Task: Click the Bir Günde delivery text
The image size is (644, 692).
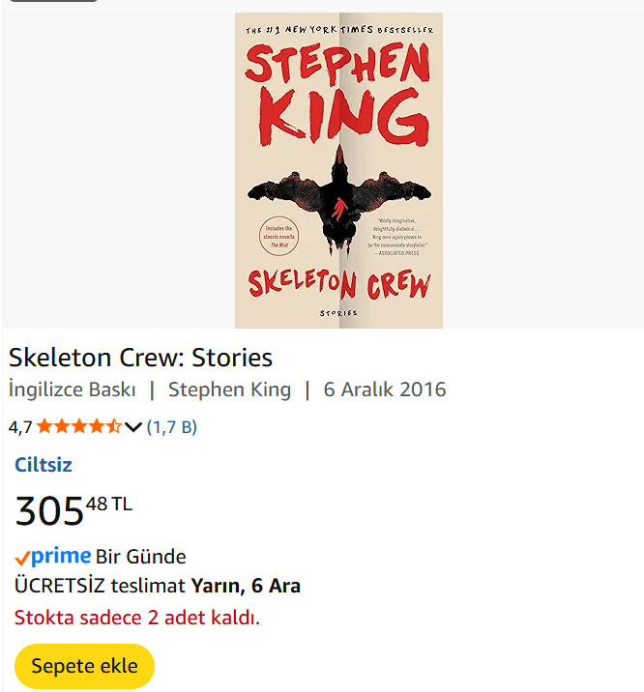Action: (141, 557)
